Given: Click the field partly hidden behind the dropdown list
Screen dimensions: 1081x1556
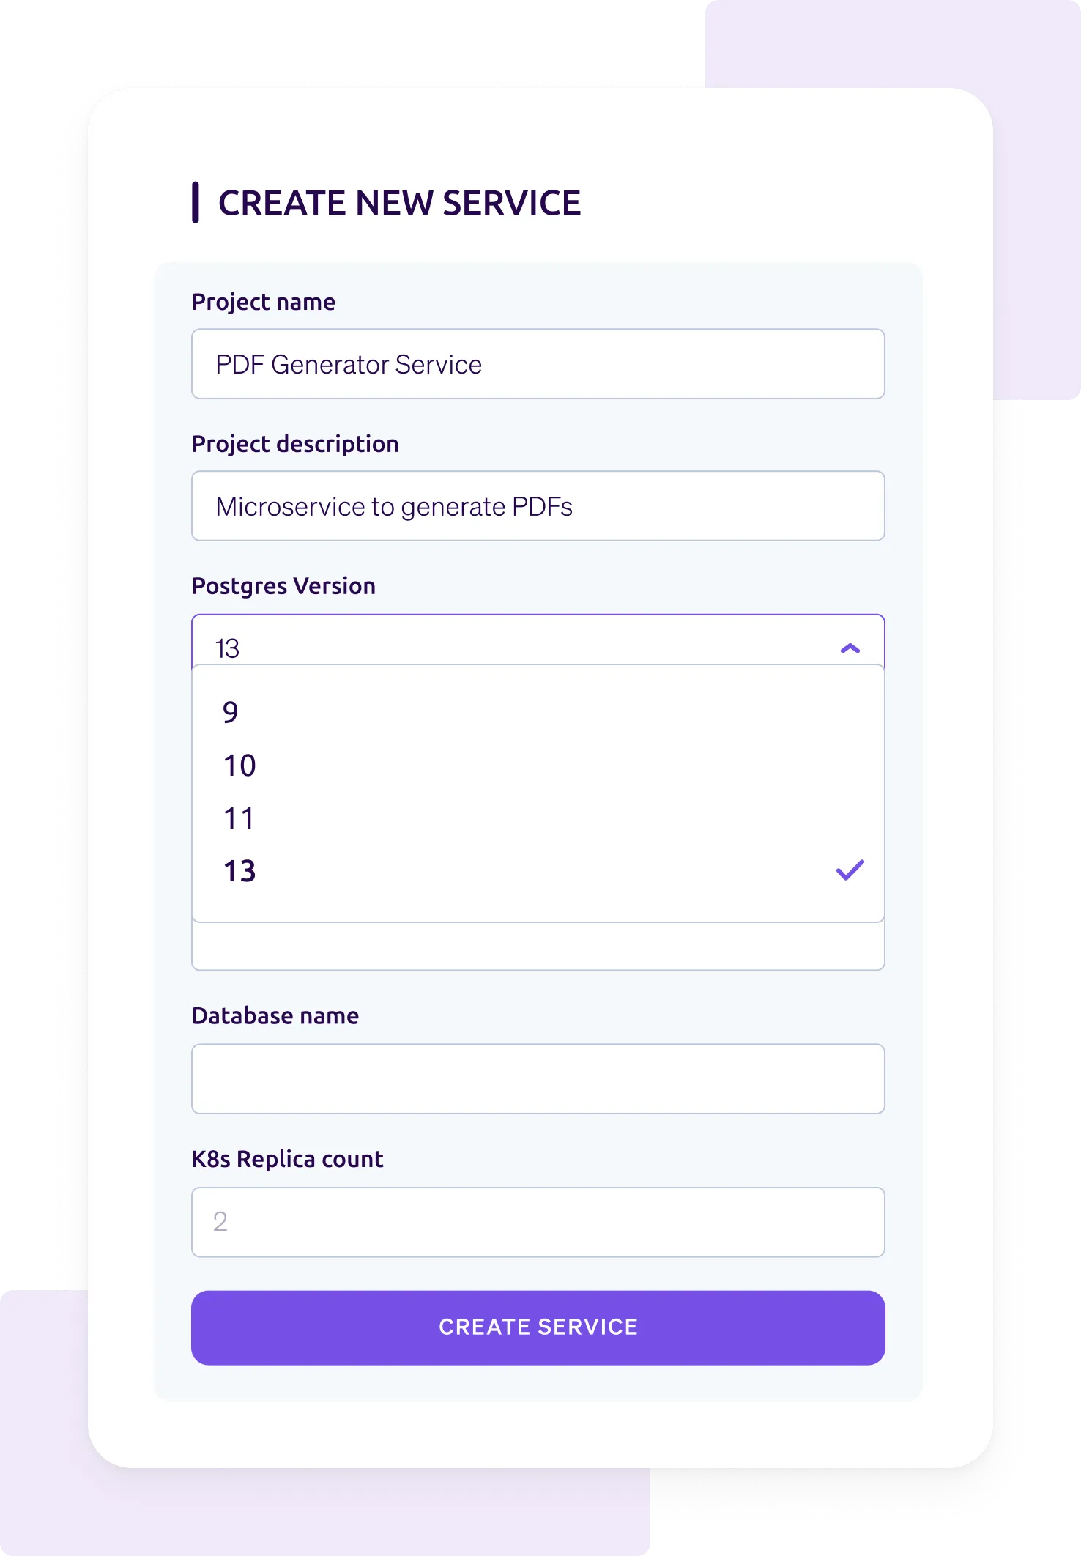Looking at the screenshot, I should tap(538, 946).
